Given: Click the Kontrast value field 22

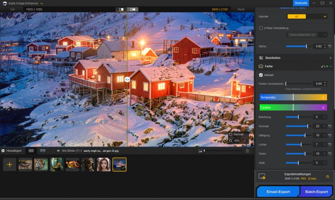Looking at the screenshot, I should (x=318, y=126).
